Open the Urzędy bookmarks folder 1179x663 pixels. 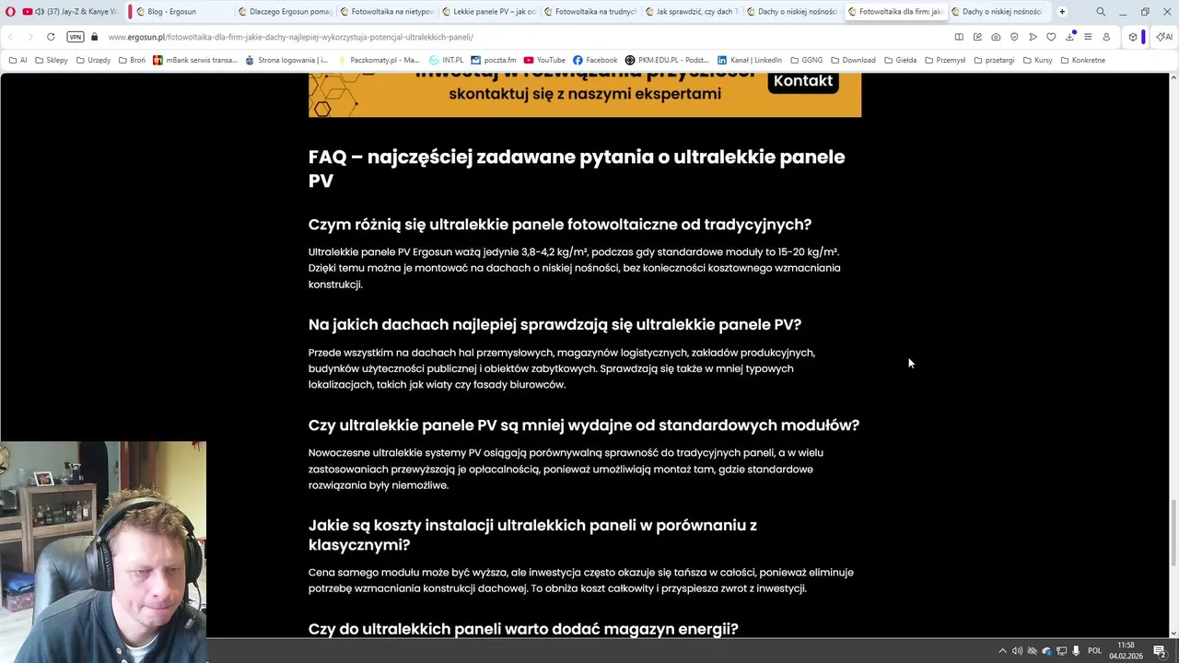[93, 60]
